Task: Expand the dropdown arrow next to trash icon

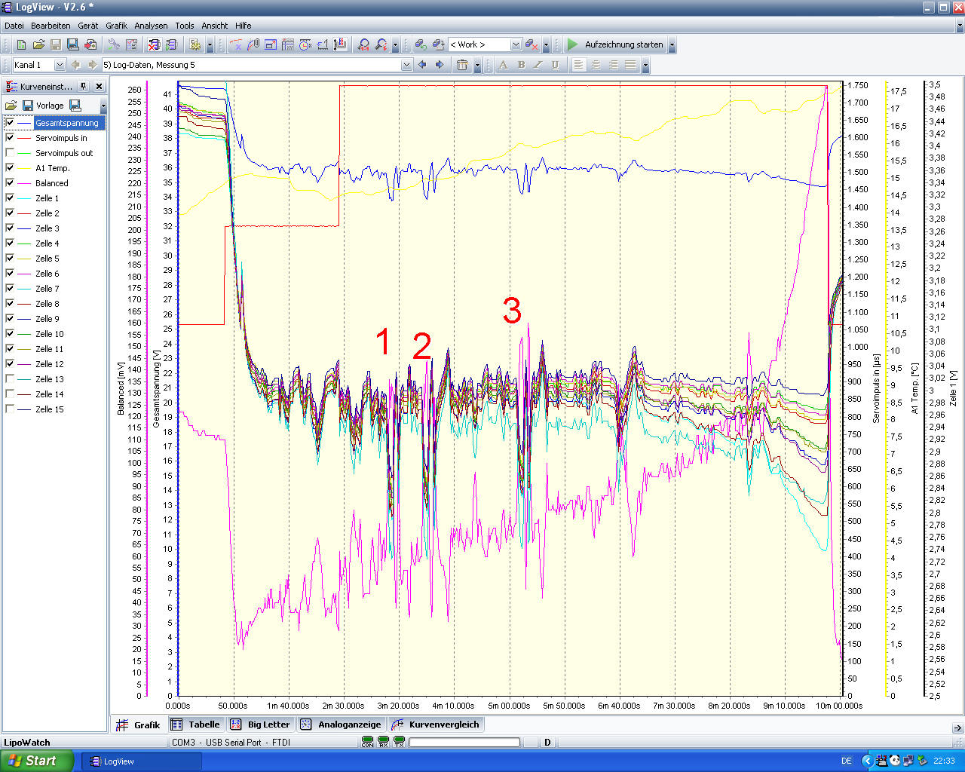Action: click(x=477, y=65)
